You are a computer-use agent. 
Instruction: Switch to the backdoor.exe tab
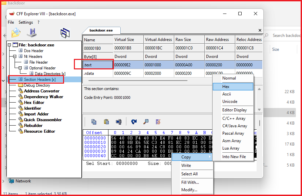tap(101, 30)
